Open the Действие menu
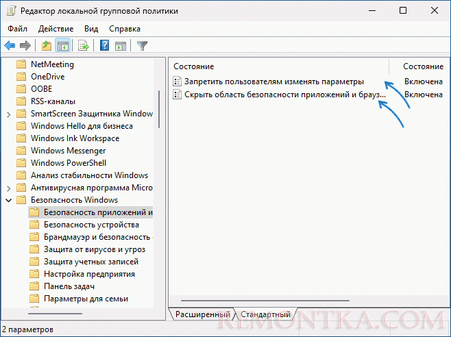Viewport: 451px width, 337px height. [x=56, y=29]
